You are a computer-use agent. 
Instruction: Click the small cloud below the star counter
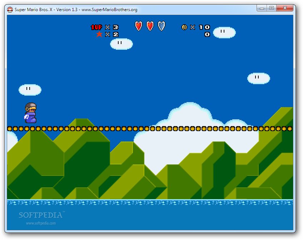click(121, 44)
